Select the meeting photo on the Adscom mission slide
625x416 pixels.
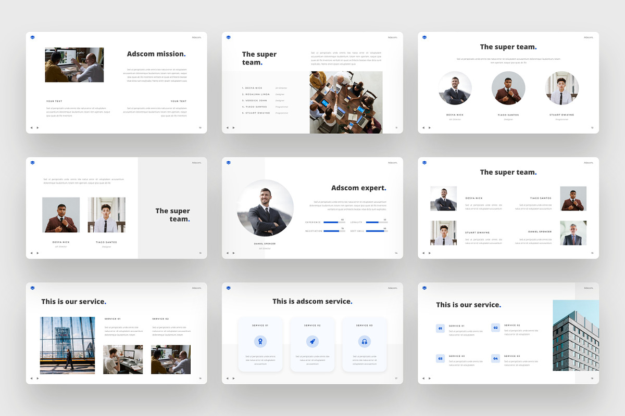[x=74, y=65]
